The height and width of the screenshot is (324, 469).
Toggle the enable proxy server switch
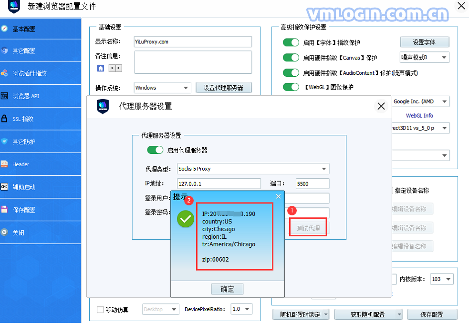tap(155, 150)
